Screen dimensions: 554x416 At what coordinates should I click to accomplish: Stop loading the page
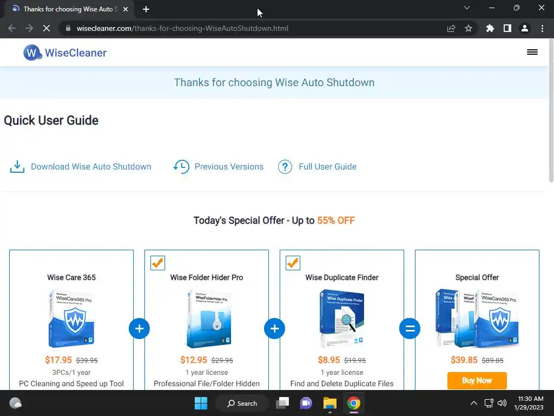coord(47,28)
